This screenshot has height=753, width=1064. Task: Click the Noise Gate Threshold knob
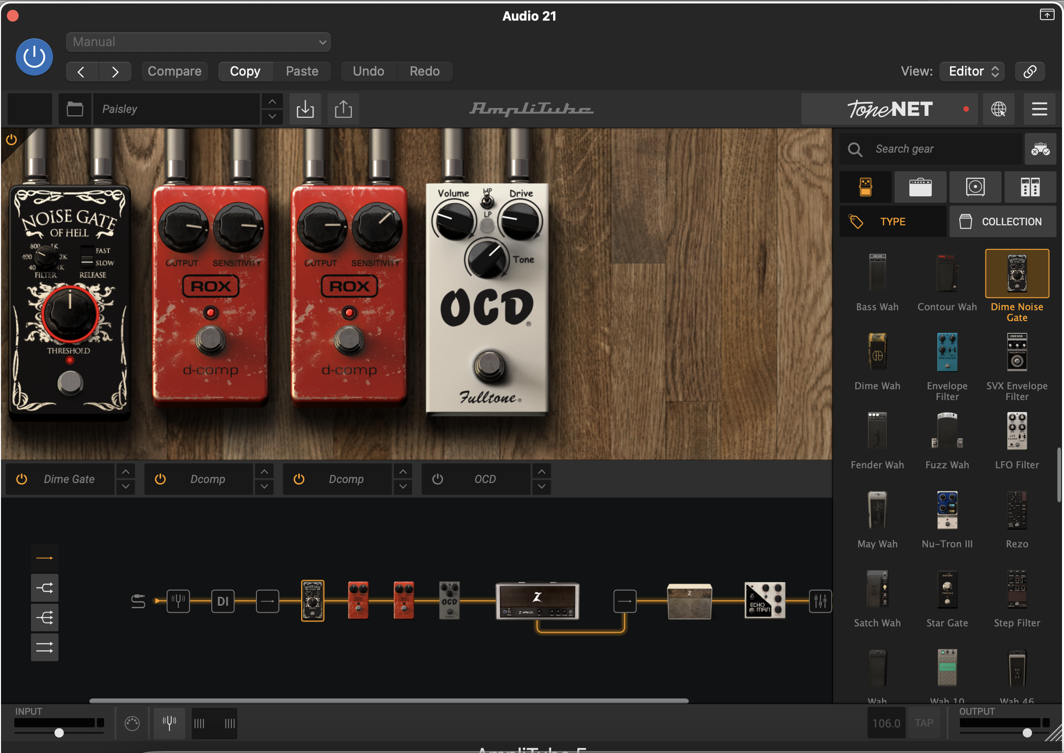pos(70,315)
